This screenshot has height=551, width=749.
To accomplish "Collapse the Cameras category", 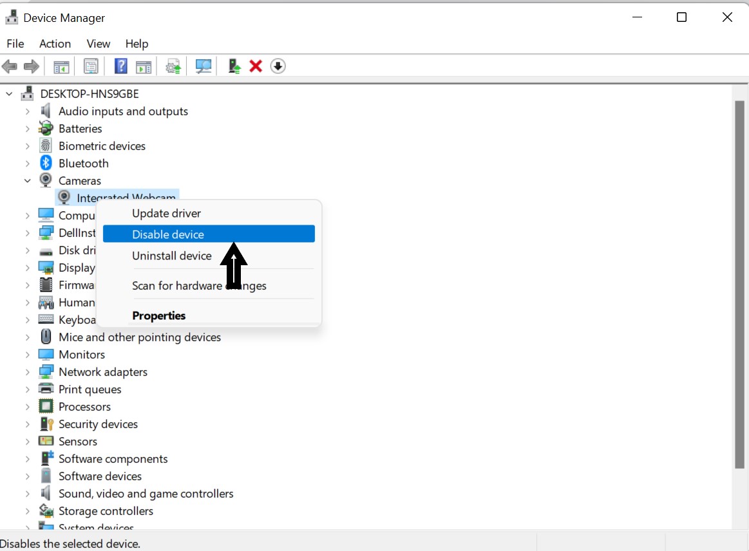I will 28,181.
